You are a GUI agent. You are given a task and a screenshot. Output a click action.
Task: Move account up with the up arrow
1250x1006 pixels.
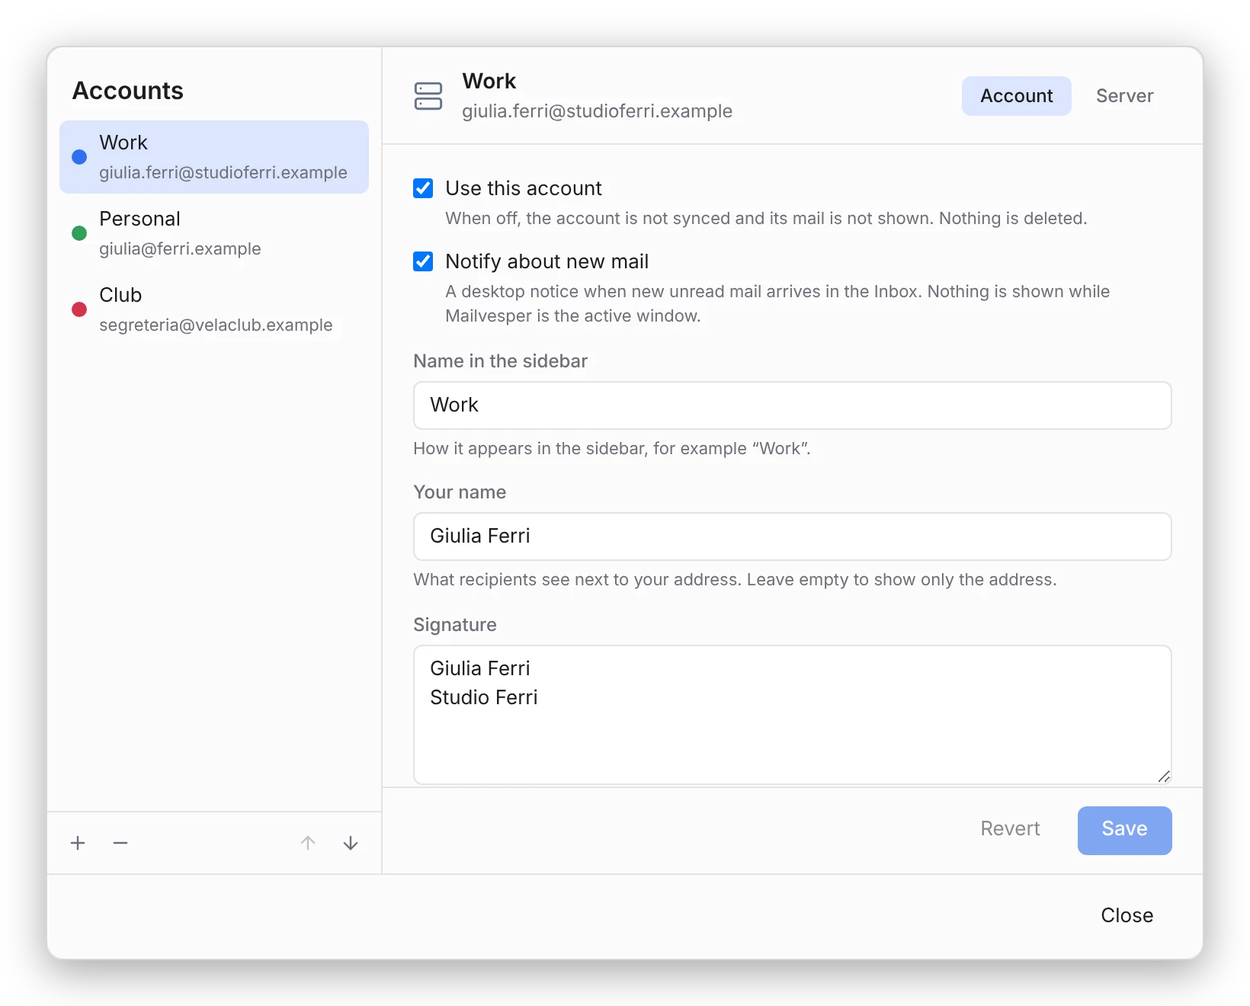(308, 843)
